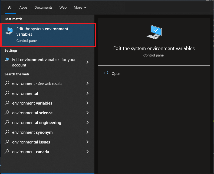Screen dimensions: 214x174
Task: Click the search icon beside environment canada
Action: [x=7, y=152]
